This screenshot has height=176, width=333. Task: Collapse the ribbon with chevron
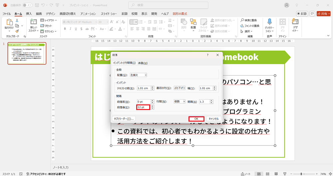click(x=329, y=36)
